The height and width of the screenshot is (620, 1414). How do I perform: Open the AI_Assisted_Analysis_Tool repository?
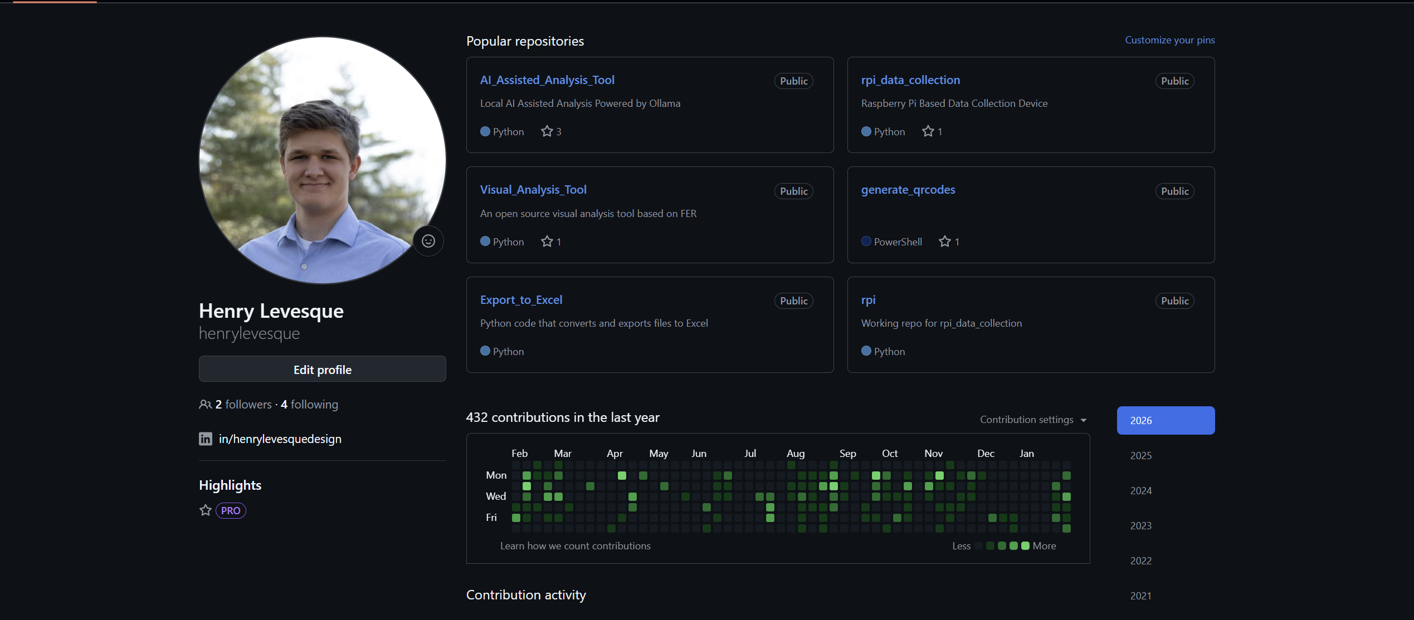click(x=547, y=80)
